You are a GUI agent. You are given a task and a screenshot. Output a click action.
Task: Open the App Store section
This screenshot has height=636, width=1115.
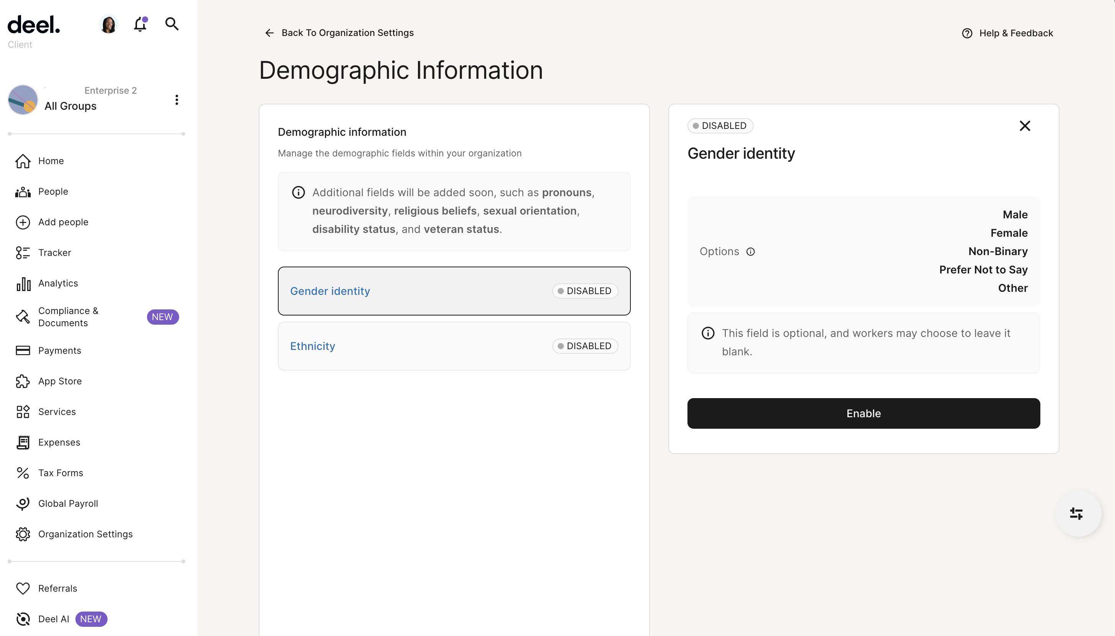[x=59, y=381]
